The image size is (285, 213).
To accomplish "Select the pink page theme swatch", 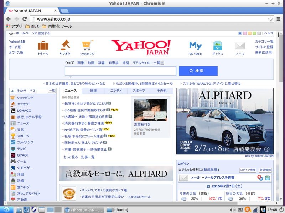I will point(245,33).
